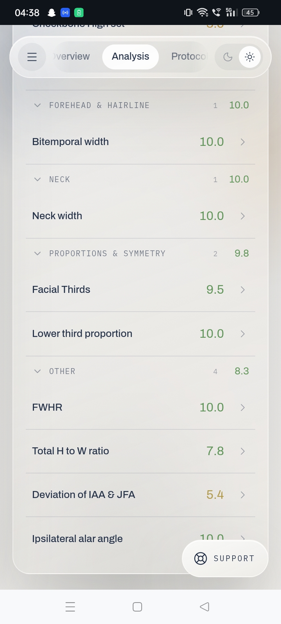Open Total H to W ratio arrow

pyautogui.click(x=243, y=451)
